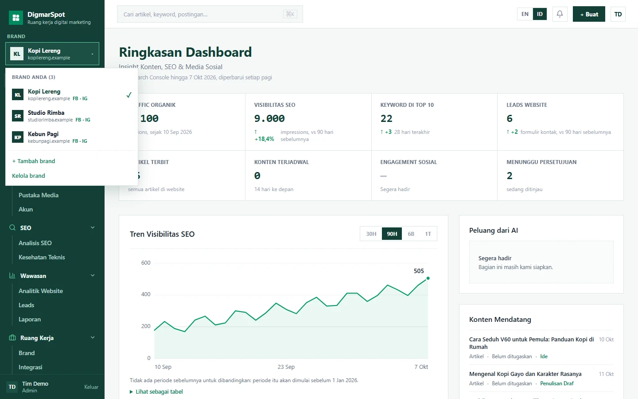This screenshot has width=638, height=399.
Task: Focus the search articles input field
Action: click(x=210, y=14)
